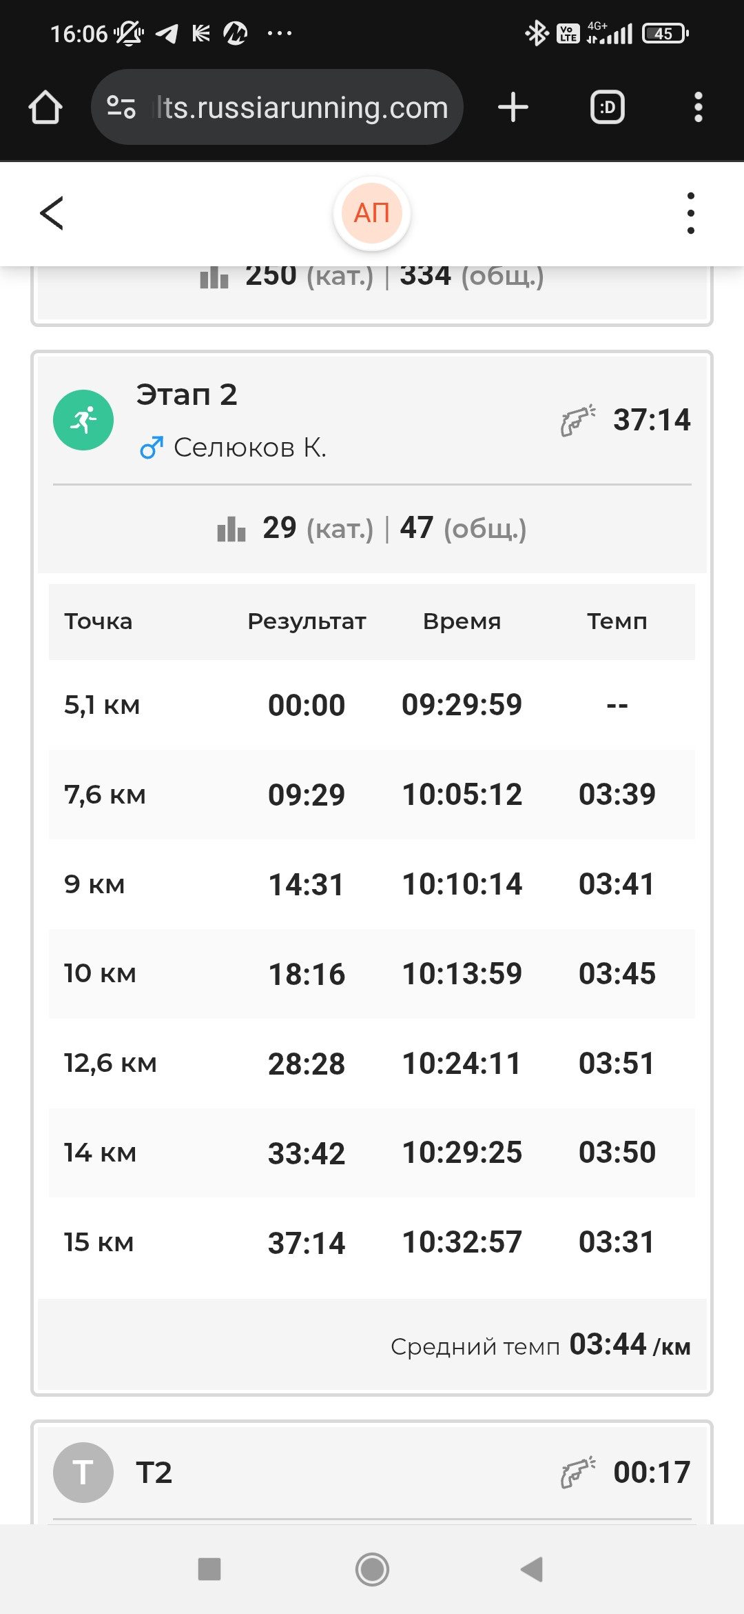This screenshot has width=744, height=1614.
Task: Click the starting pistol icon beside 37:14
Action: (x=578, y=420)
